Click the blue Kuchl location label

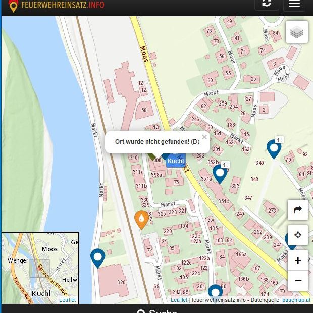(176, 161)
